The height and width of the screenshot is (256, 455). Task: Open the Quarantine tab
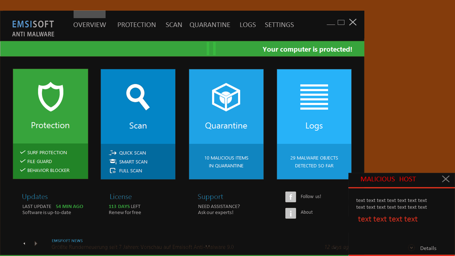[210, 25]
